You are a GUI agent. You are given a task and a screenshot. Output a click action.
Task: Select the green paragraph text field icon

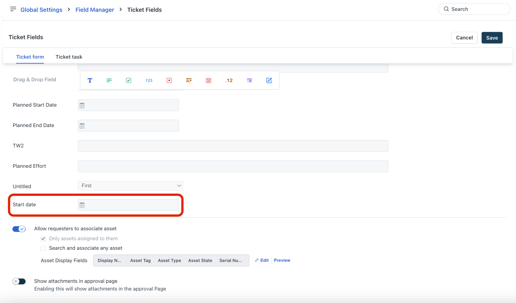[109, 80]
